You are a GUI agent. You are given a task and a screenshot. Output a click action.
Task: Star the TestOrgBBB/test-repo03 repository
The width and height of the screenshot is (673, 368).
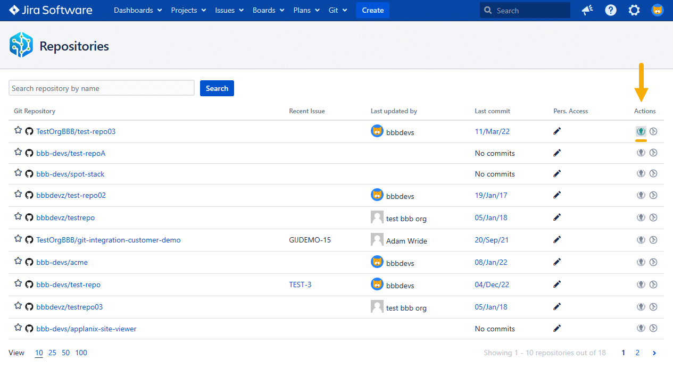coord(18,130)
